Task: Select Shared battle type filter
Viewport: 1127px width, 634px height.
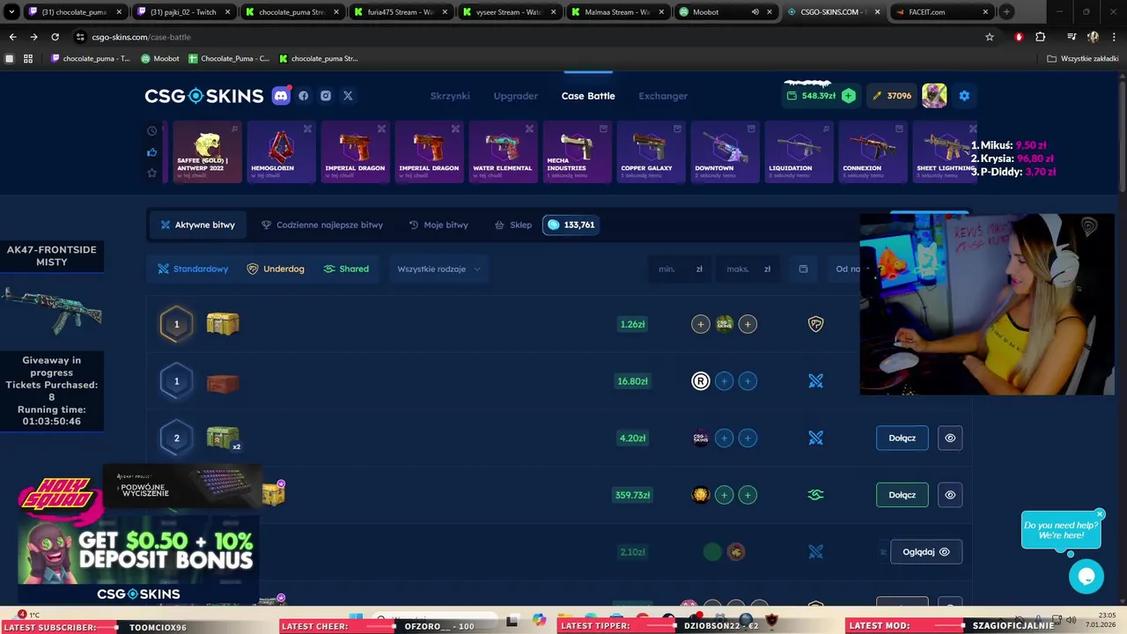Action: click(346, 269)
